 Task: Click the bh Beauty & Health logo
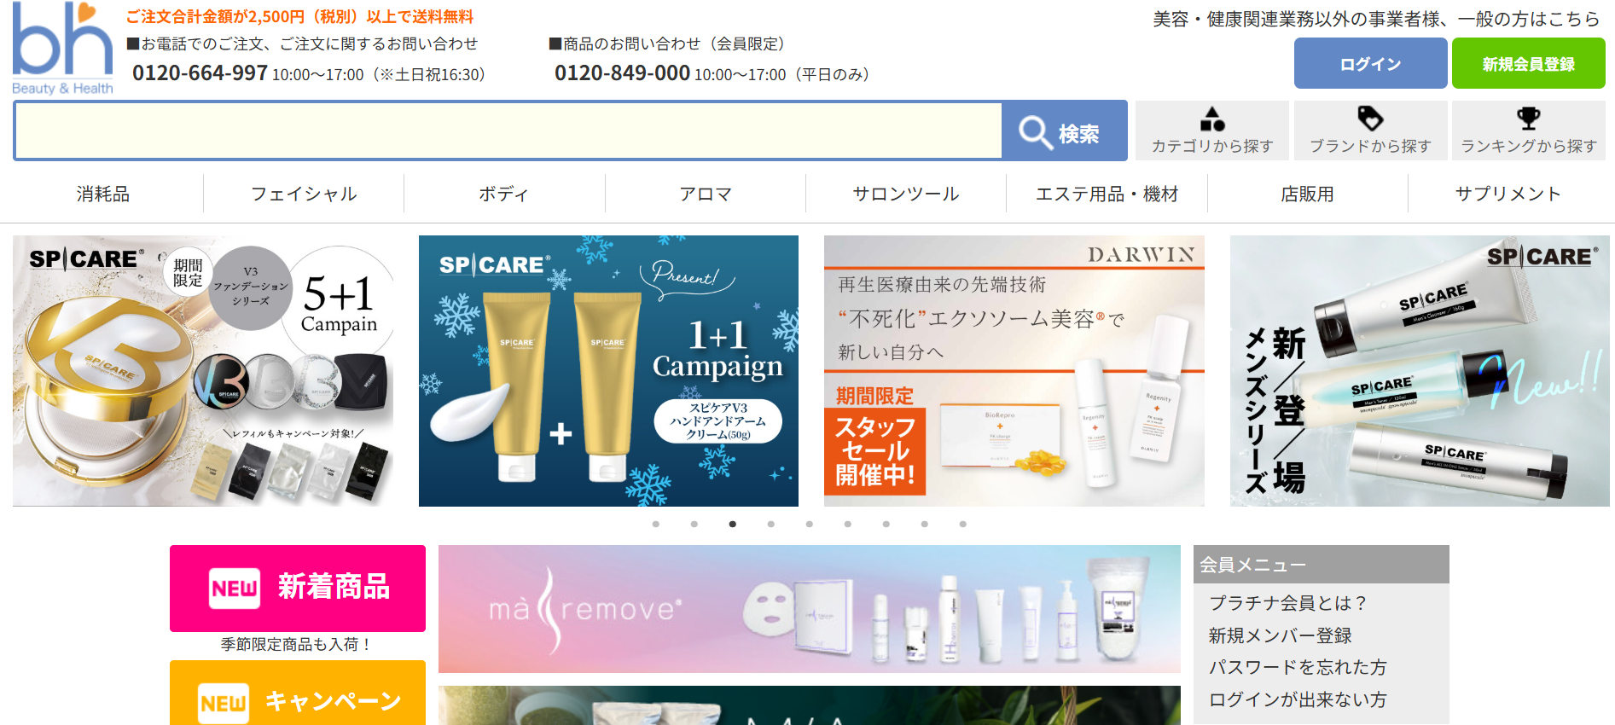[x=62, y=49]
